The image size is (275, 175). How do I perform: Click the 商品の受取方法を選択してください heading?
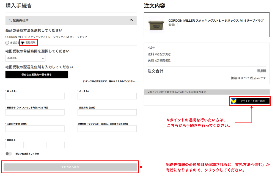[x=34, y=30]
